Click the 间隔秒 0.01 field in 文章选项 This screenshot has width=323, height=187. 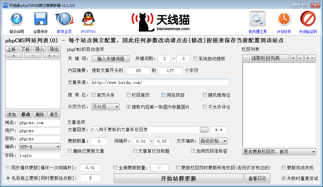point(141,141)
